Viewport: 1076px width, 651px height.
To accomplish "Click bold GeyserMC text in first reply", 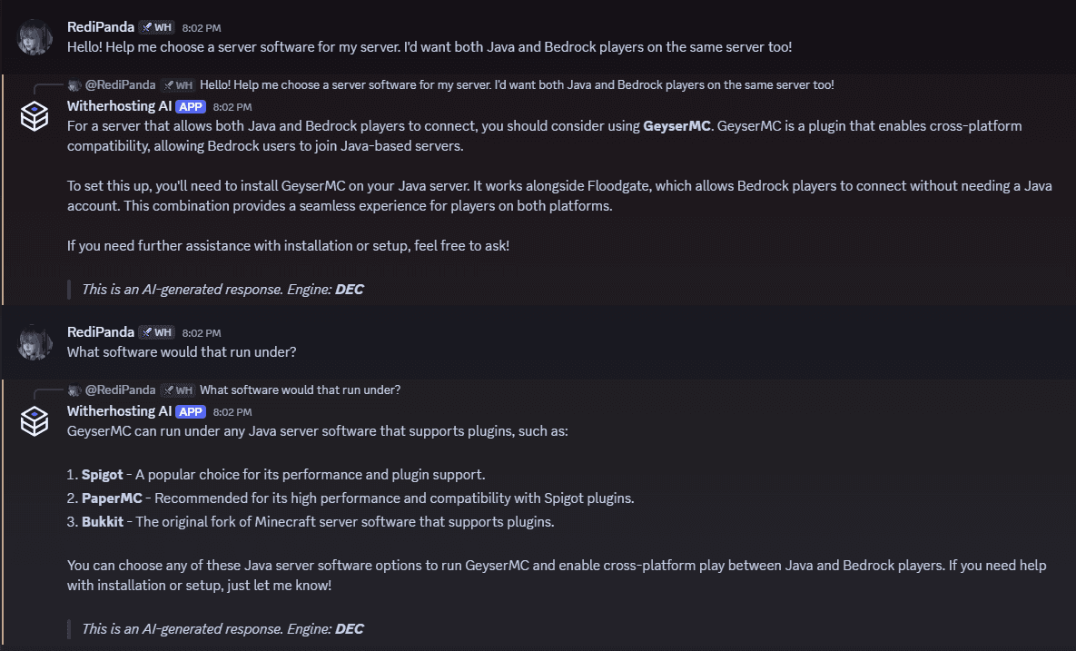I will [x=676, y=126].
